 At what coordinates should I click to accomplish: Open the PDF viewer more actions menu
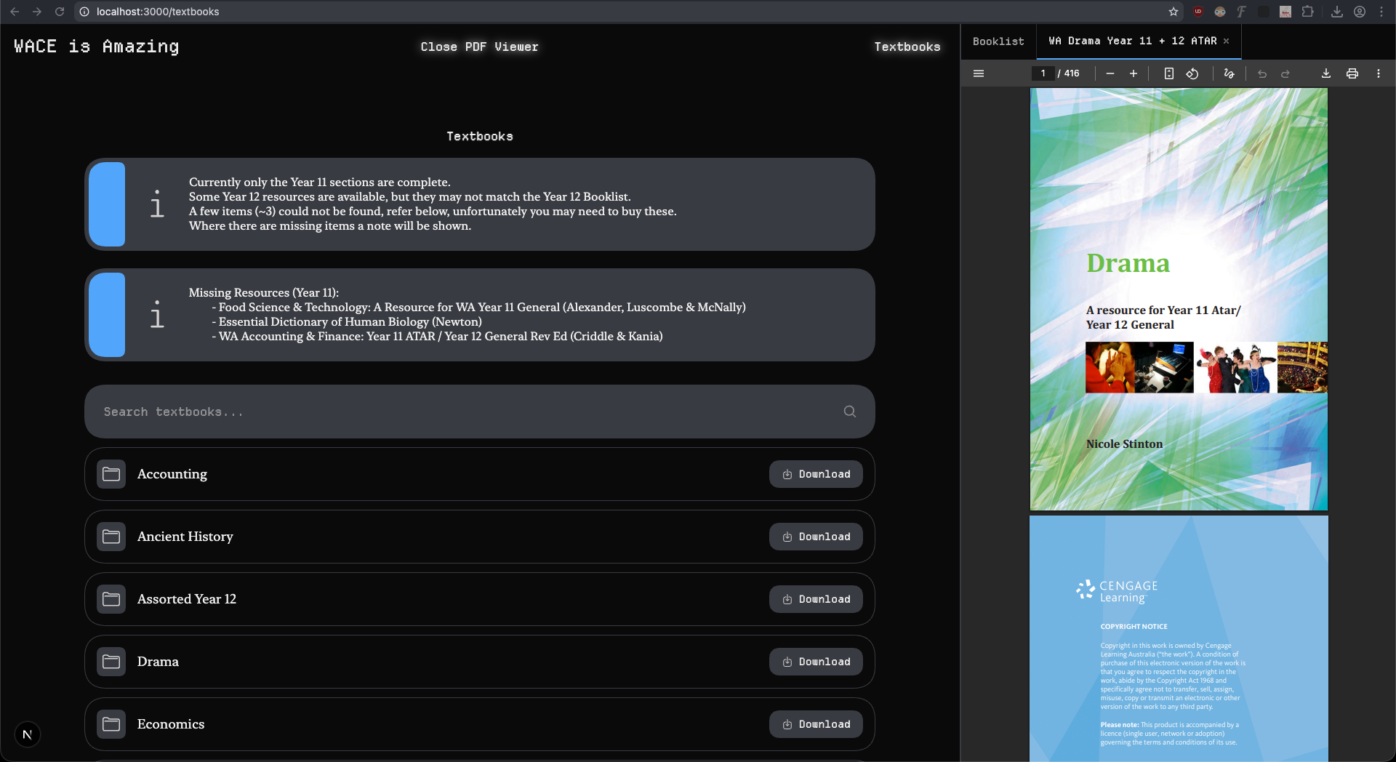pyautogui.click(x=1378, y=73)
